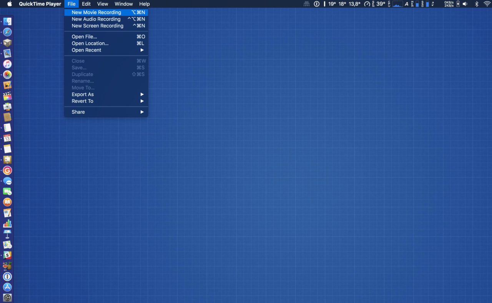Open iBooks from the Dock

7,202
